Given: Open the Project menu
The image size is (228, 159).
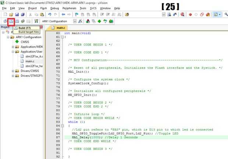Looking at the screenshot, I should pos(32,8).
